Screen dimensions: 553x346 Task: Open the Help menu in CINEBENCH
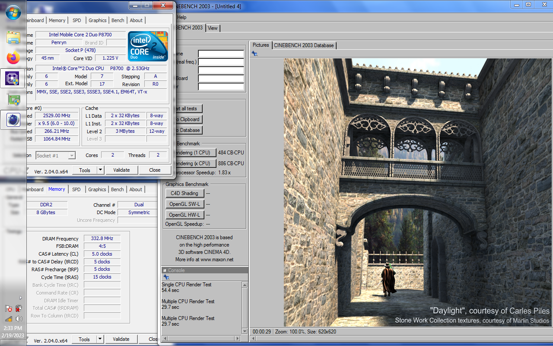click(x=182, y=17)
